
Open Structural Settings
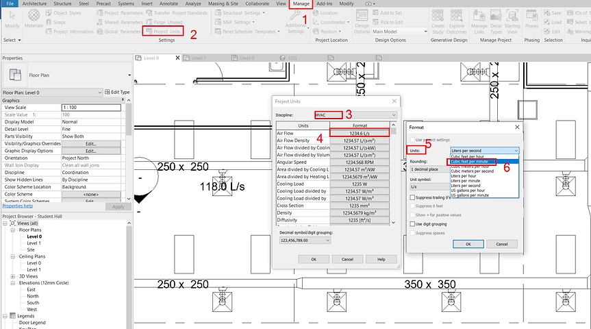point(240,13)
